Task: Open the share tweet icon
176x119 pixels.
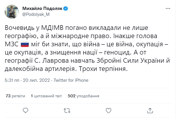Action: pos(150,110)
